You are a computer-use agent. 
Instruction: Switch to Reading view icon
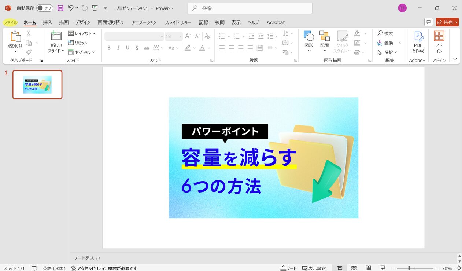pos(368,268)
